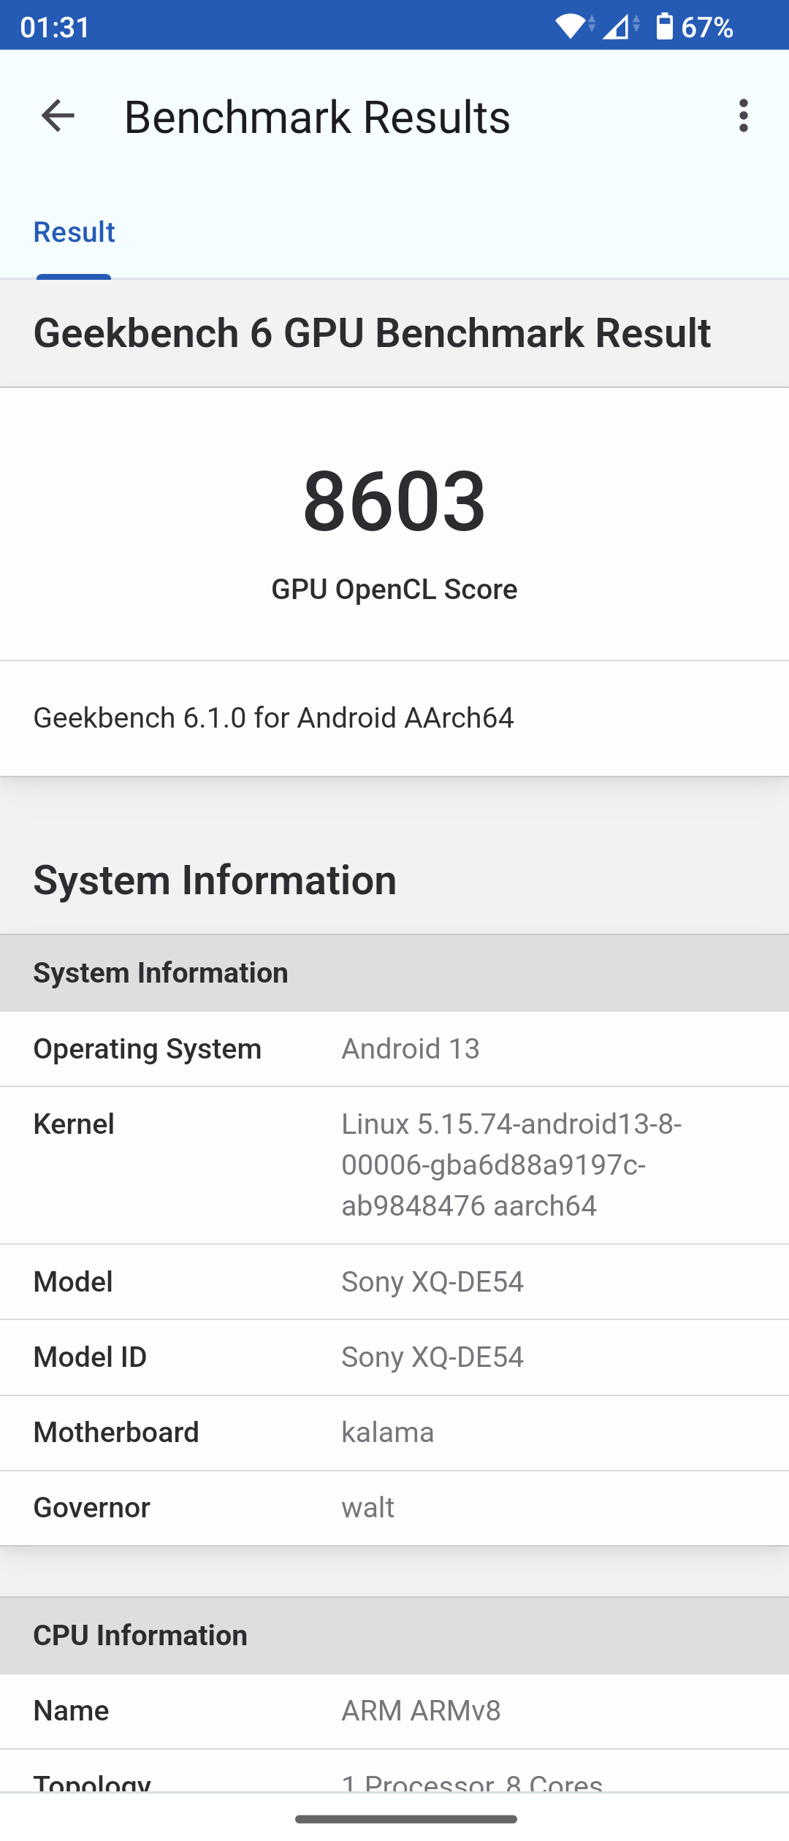789x1841 pixels.
Task: Tap the GPU OpenCL Score label
Action: coord(394,590)
